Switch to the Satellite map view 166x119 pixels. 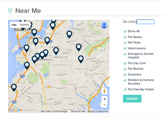click(x=24, y=25)
